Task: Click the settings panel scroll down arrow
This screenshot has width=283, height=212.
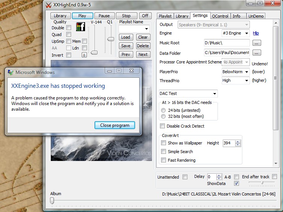Action: pos(276,164)
